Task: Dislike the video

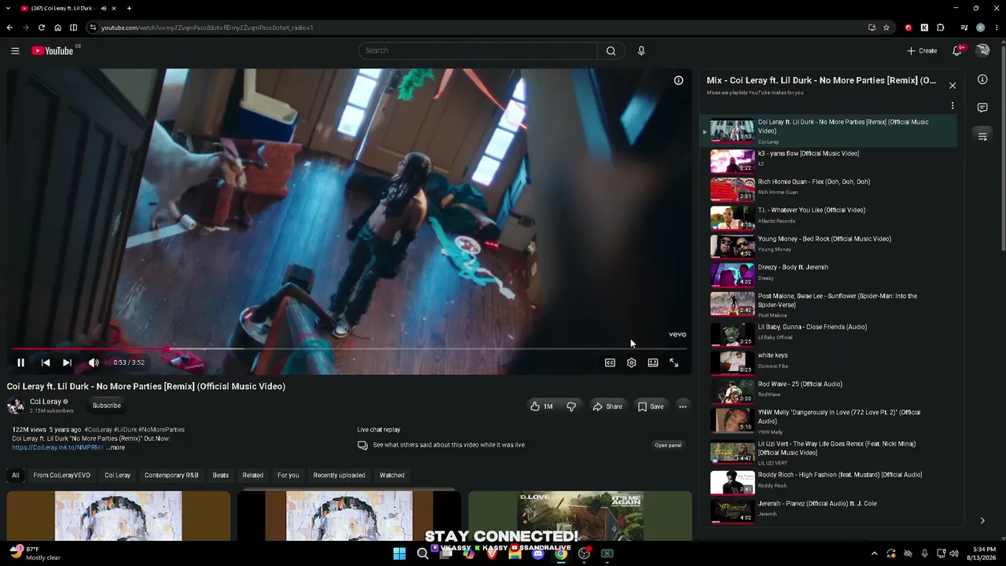Action: click(x=571, y=406)
